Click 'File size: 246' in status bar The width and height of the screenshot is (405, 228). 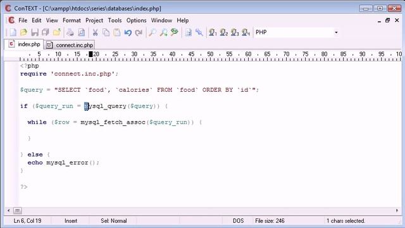click(x=270, y=221)
